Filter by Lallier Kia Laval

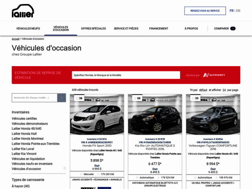click(x=23, y=149)
